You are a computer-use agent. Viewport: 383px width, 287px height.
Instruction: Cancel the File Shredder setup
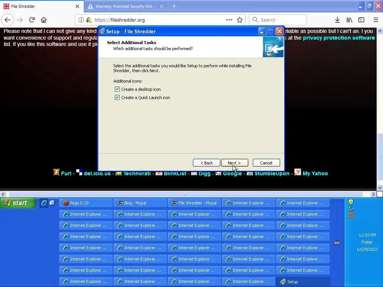(266, 163)
